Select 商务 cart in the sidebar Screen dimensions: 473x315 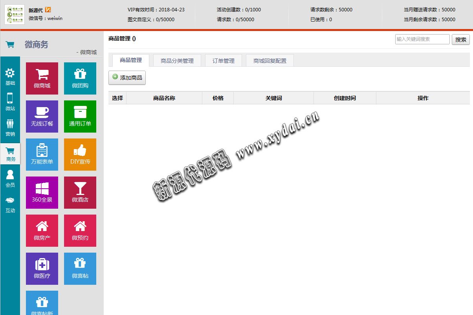pos(10,154)
